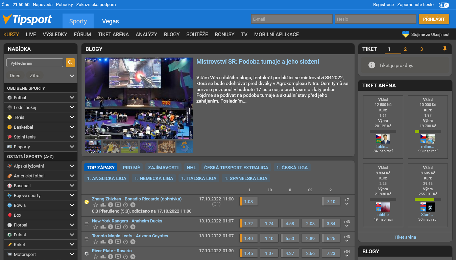Open tobis user avatar in Tiket aréna

[x=386, y=139]
